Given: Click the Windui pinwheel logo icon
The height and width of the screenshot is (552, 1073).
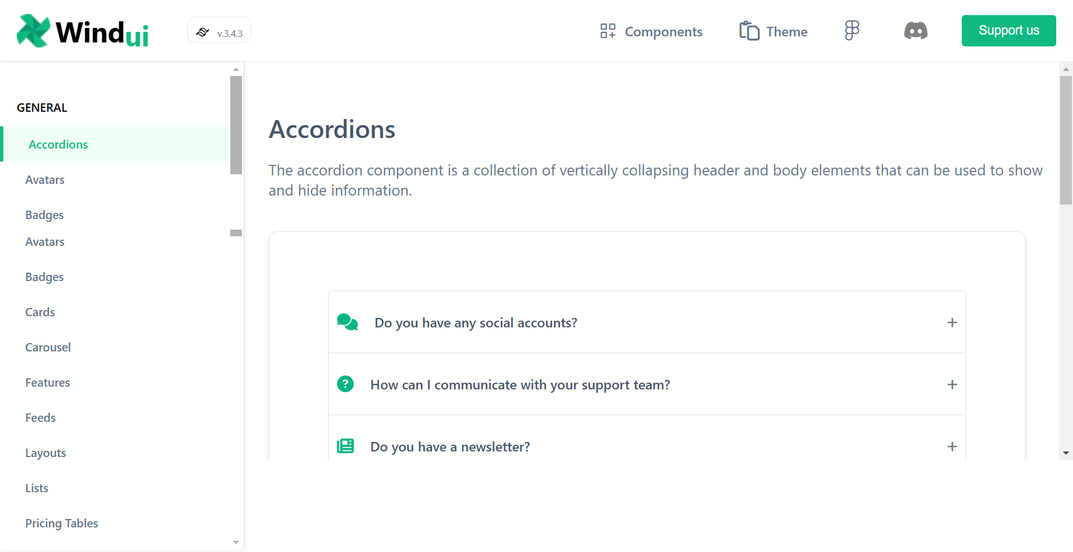Looking at the screenshot, I should click(x=33, y=31).
